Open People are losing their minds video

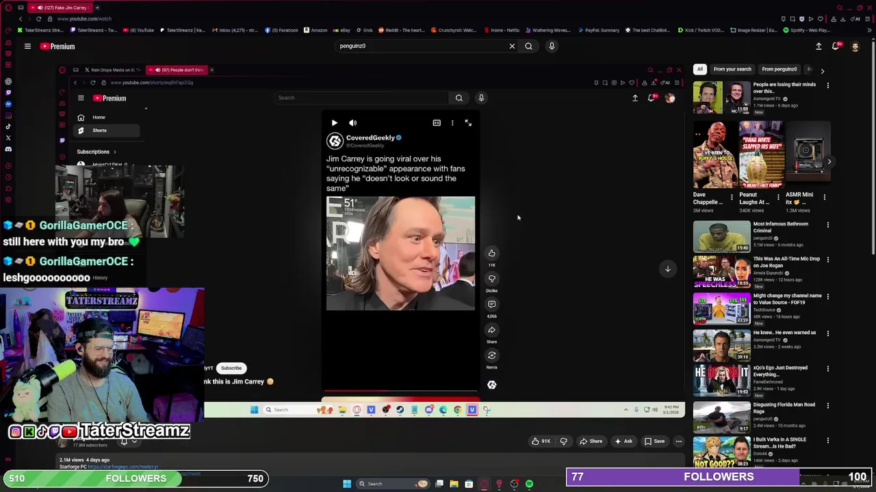(x=721, y=98)
